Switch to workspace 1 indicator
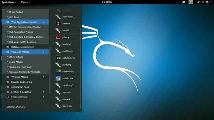This screenshot has height=120, width=214. tap(191, 2)
